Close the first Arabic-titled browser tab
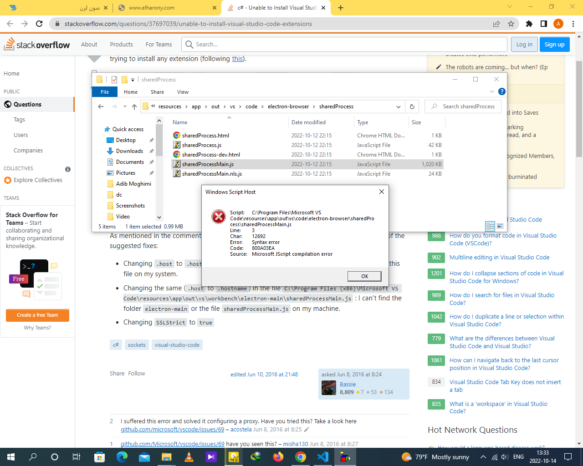Screen dimensions: 583x466 coord(106,8)
